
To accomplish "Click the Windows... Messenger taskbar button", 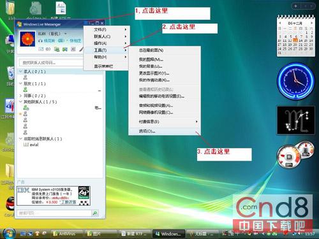I will 168,234.
